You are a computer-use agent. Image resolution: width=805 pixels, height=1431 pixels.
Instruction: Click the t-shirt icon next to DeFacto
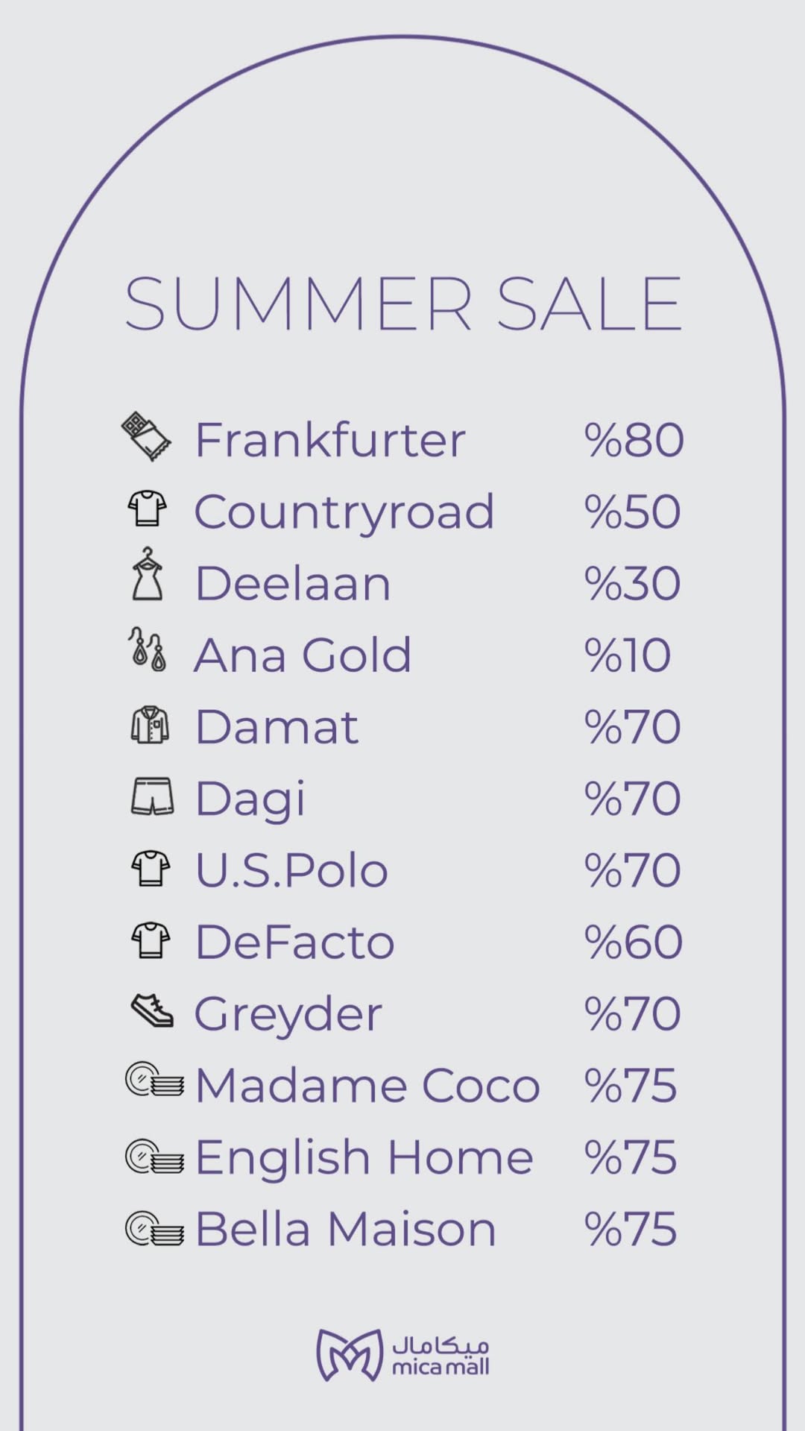[x=151, y=940]
